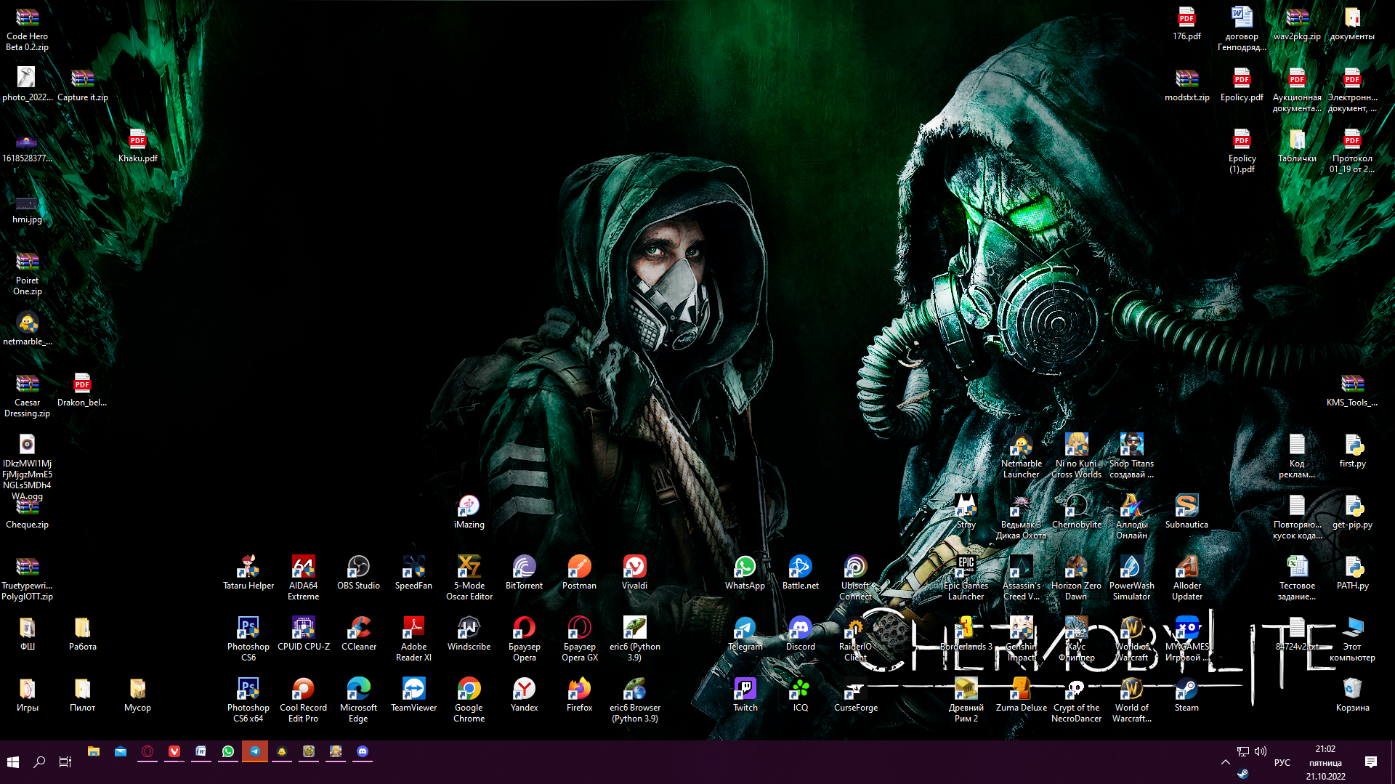Viewport: 1395px width, 784px height.
Task: Select the Vivaldi browser icon
Action: pyautogui.click(x=634, y=572)
